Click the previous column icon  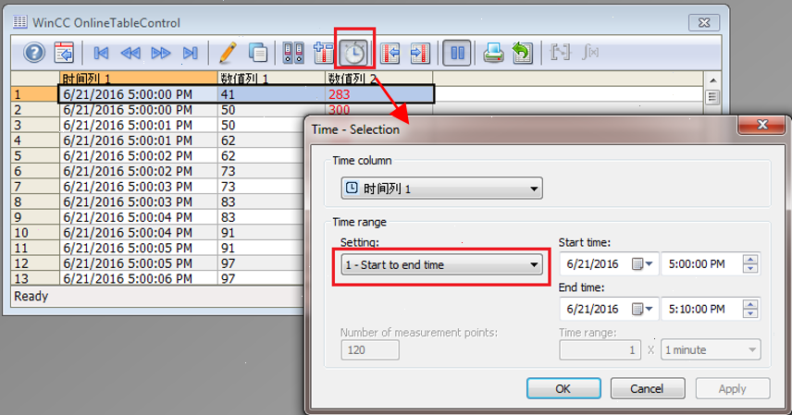pyautogui.click(x=390, y=53)
